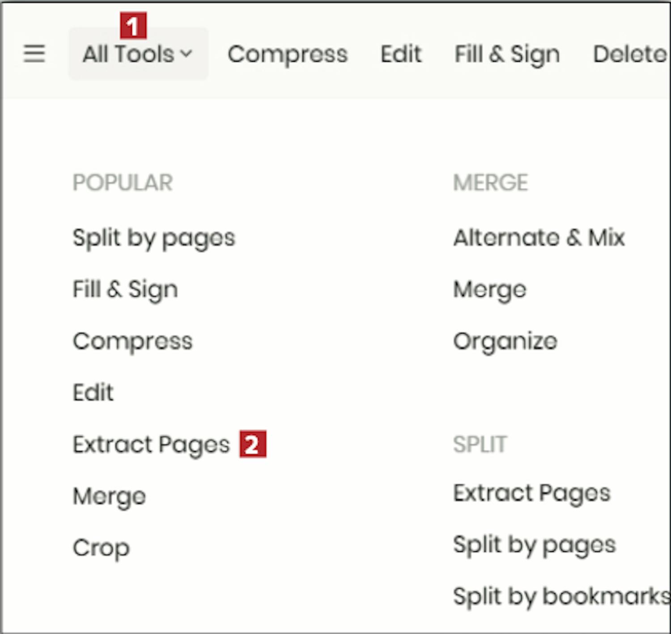
Task: Open the hamburger menu icon
Action: coord(34,54)
